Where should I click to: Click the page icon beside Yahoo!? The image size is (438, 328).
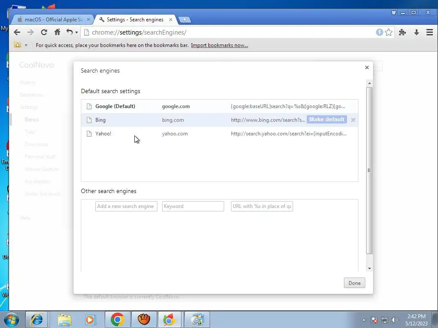tap(89, 134)
